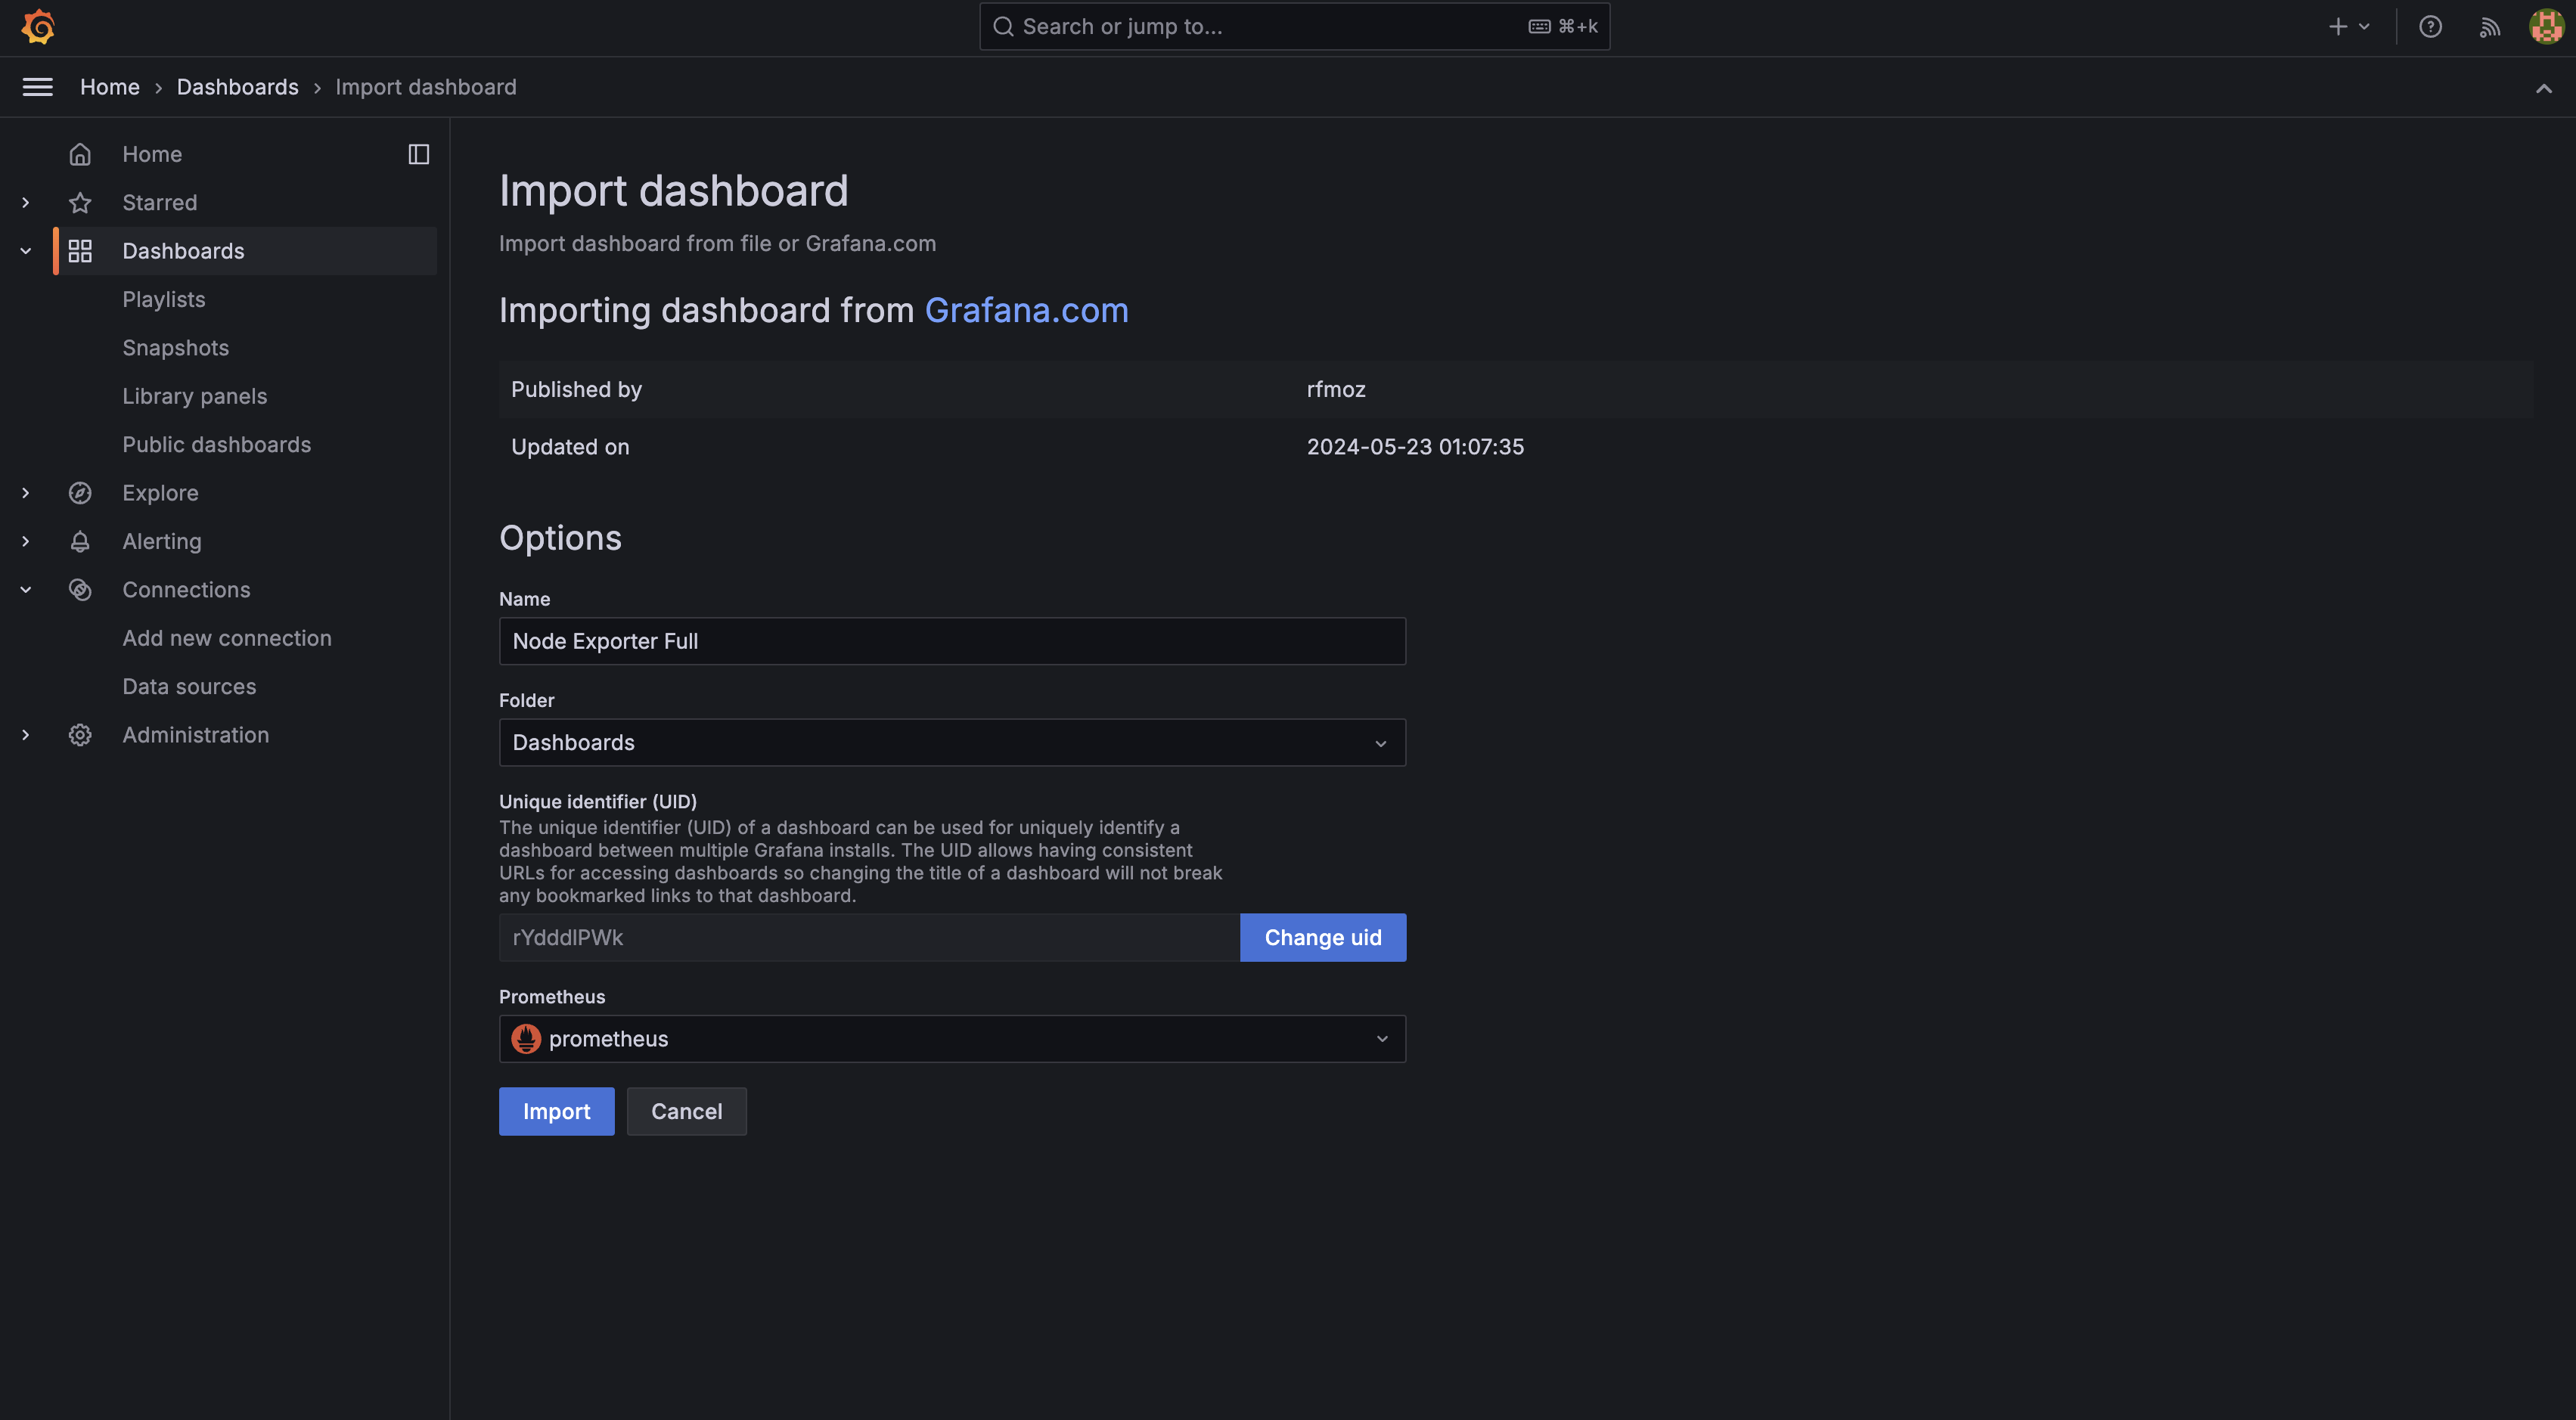Undock the sidebar menu panel icon
The width and height of the screenshot is (2576, 1420).
[419, 154]
